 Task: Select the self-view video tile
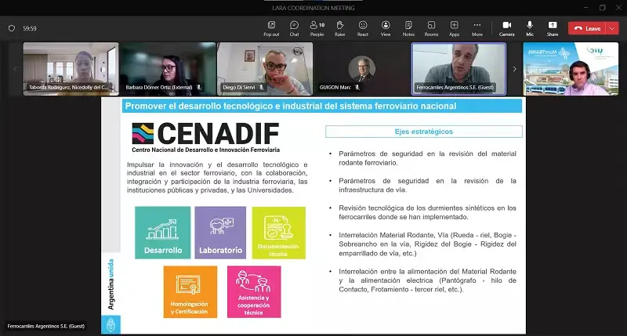click(x=571, y=69)
